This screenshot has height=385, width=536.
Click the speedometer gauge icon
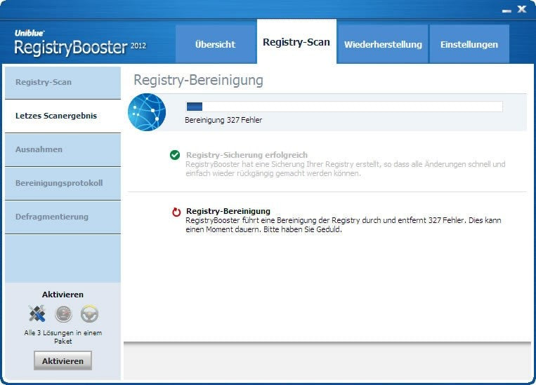[x=64, y=314]
